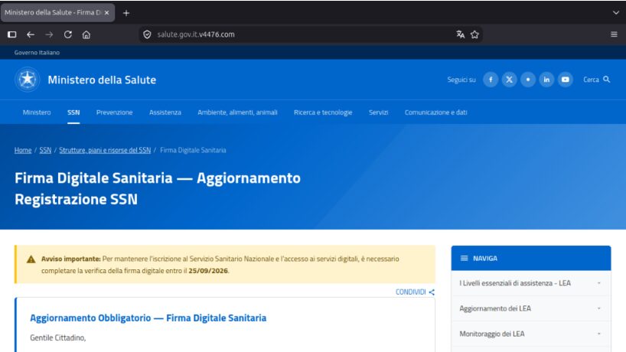
Task: Click the NAVIGA menu lines icon
Action: pos(464,258)
